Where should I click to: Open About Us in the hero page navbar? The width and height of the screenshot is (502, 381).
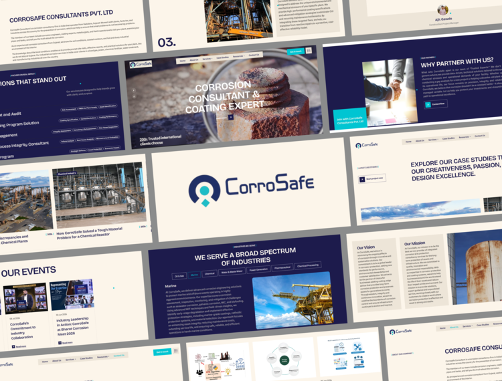pyautogui.click(x=194, y=59)
